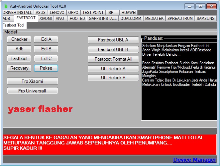The width and height of the screenshot is (220, 166).
Task: Click the Fastboot Format All button
Action: pyautogui.click(x=113, y=59)
